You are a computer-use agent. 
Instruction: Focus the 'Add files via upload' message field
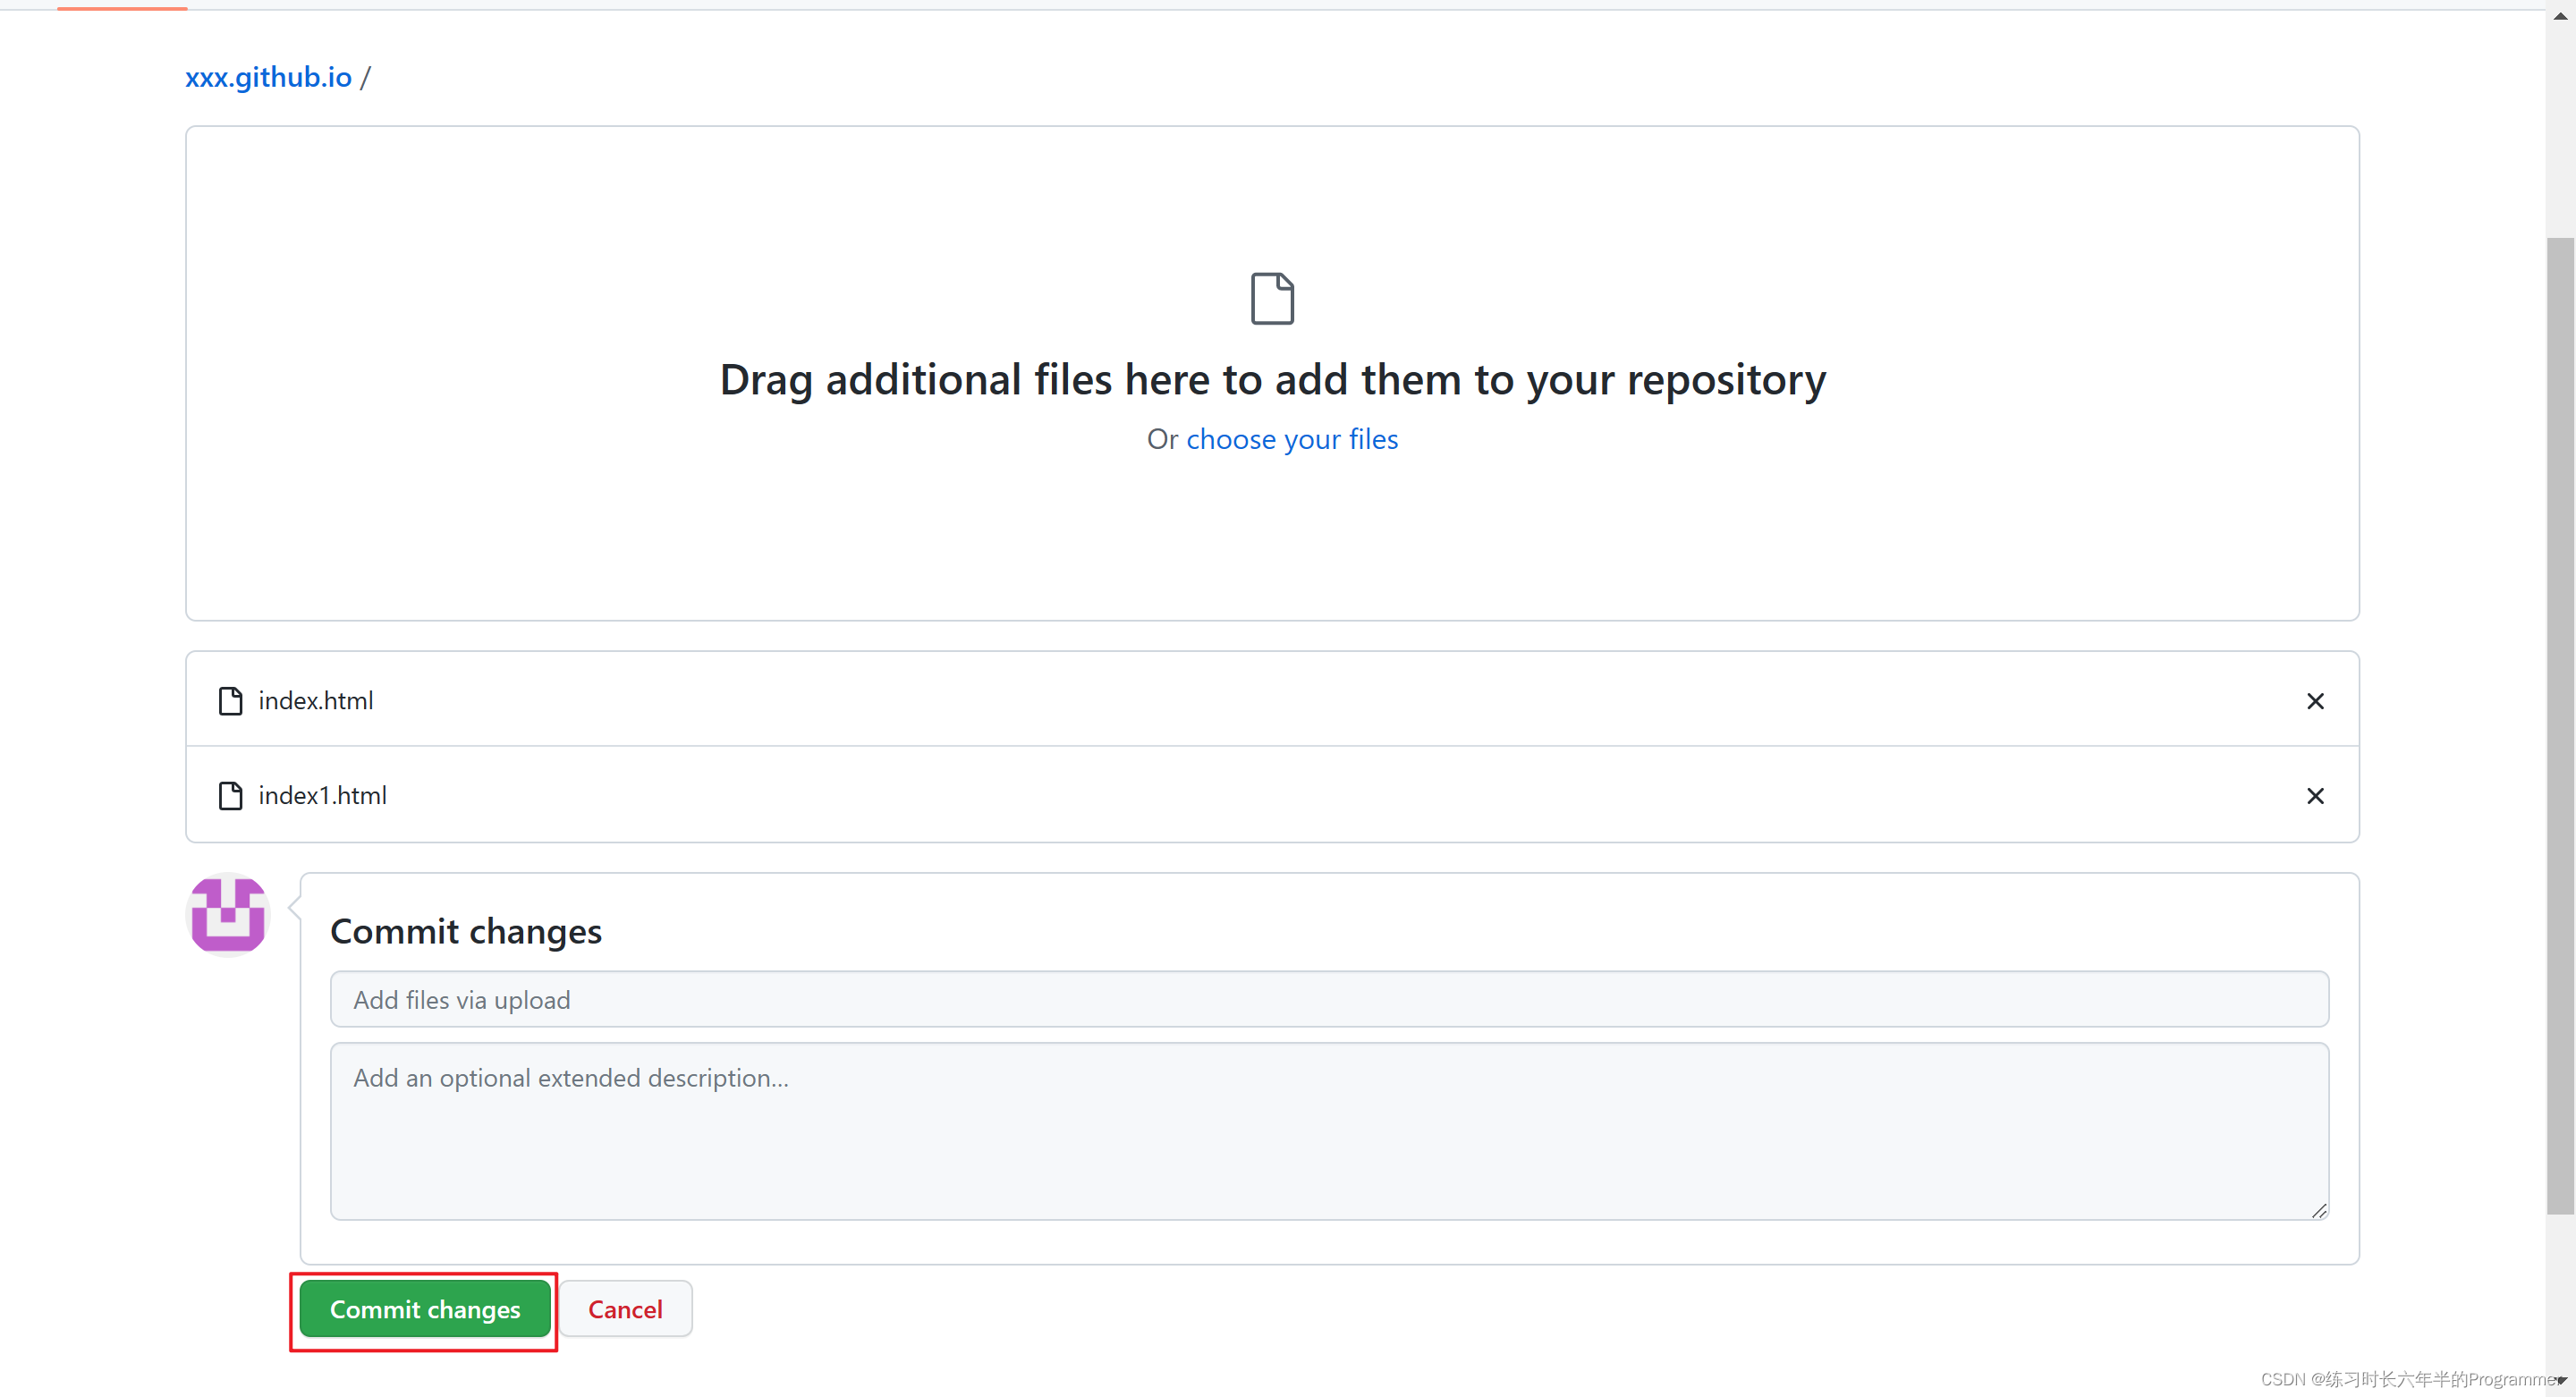click(1328, 999)
